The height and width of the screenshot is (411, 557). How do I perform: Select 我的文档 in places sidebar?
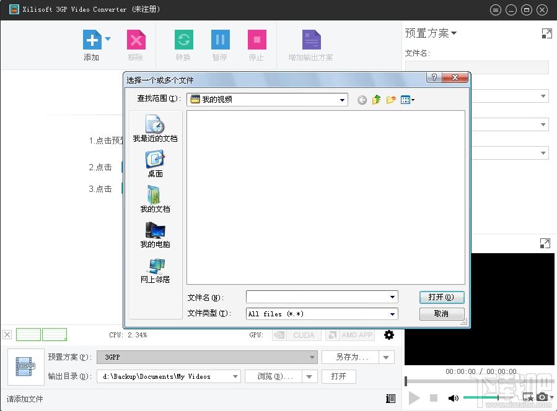click(156, 199)
